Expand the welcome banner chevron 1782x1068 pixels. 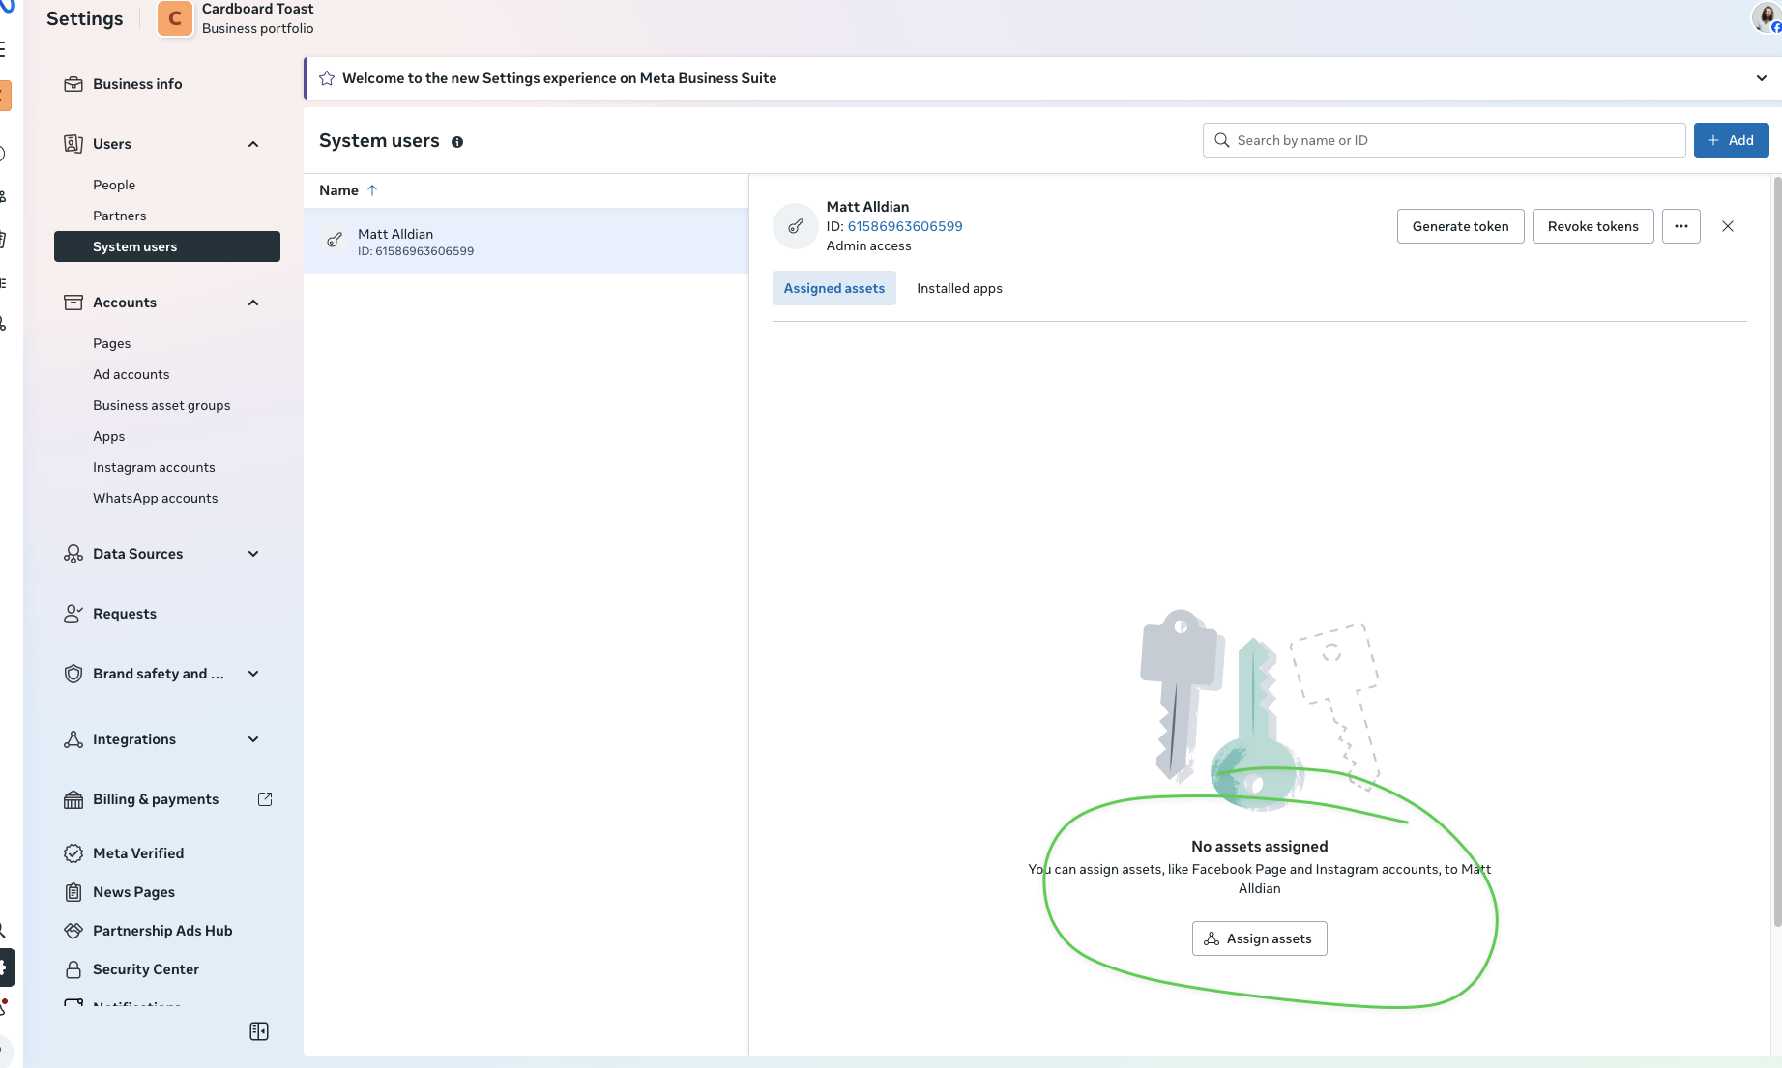click(1761, 78)
